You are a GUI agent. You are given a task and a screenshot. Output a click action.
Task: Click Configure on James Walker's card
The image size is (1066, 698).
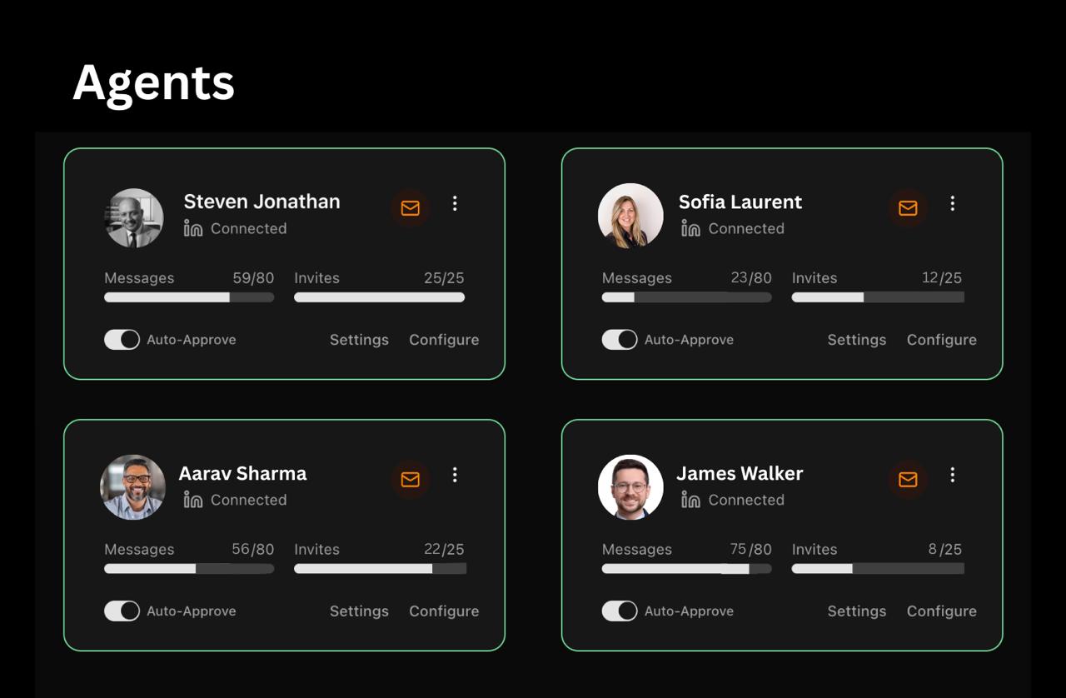(941, 611)
